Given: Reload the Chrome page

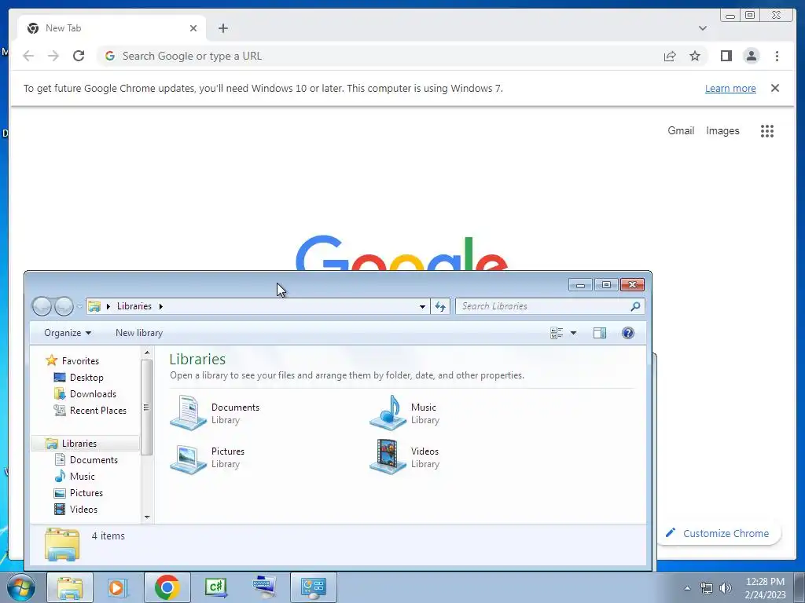Looking at the screenshot, I should [79, 56].
